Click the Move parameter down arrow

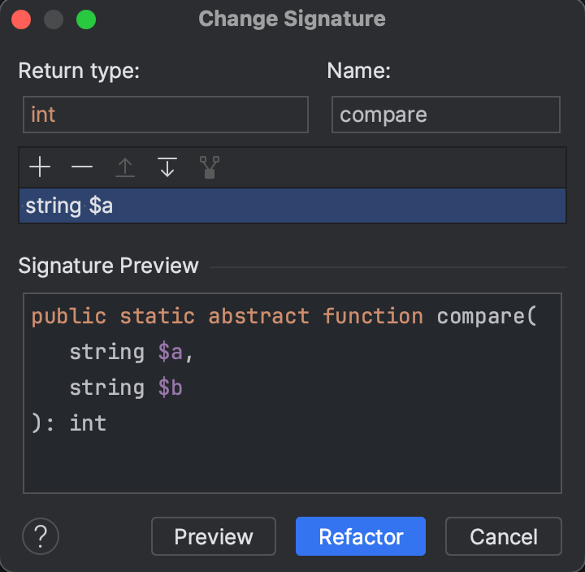(x=167, y=168)
